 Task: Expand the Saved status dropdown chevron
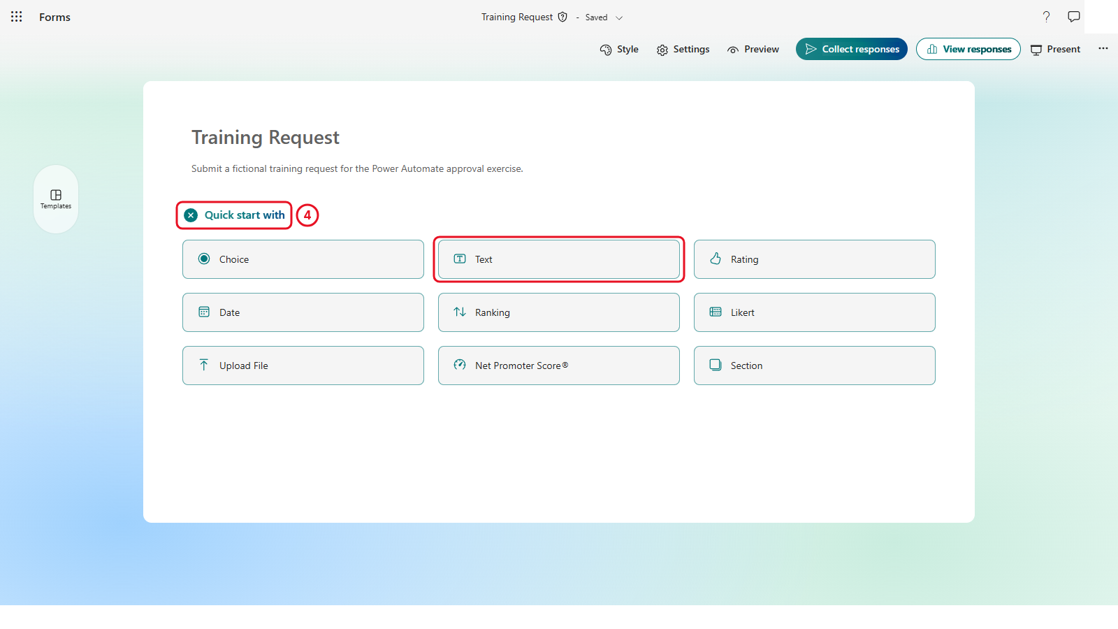click(x=619, y=17)
